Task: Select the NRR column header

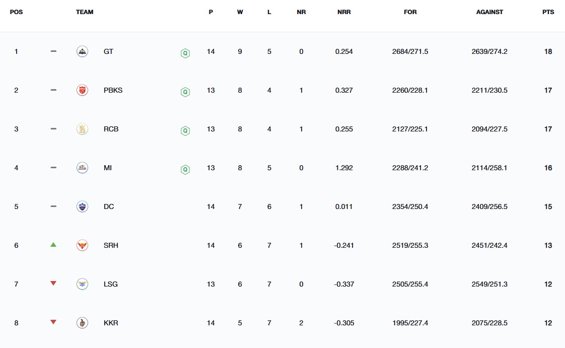Action: click(x=344, y=12)
